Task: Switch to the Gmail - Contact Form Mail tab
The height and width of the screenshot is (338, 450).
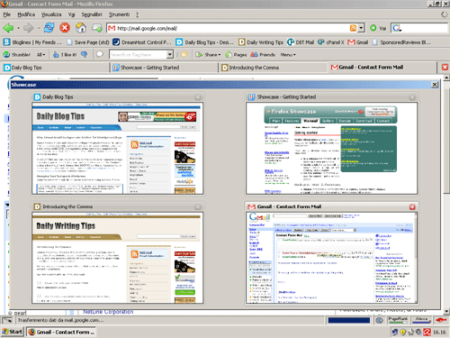Action: 382,68
